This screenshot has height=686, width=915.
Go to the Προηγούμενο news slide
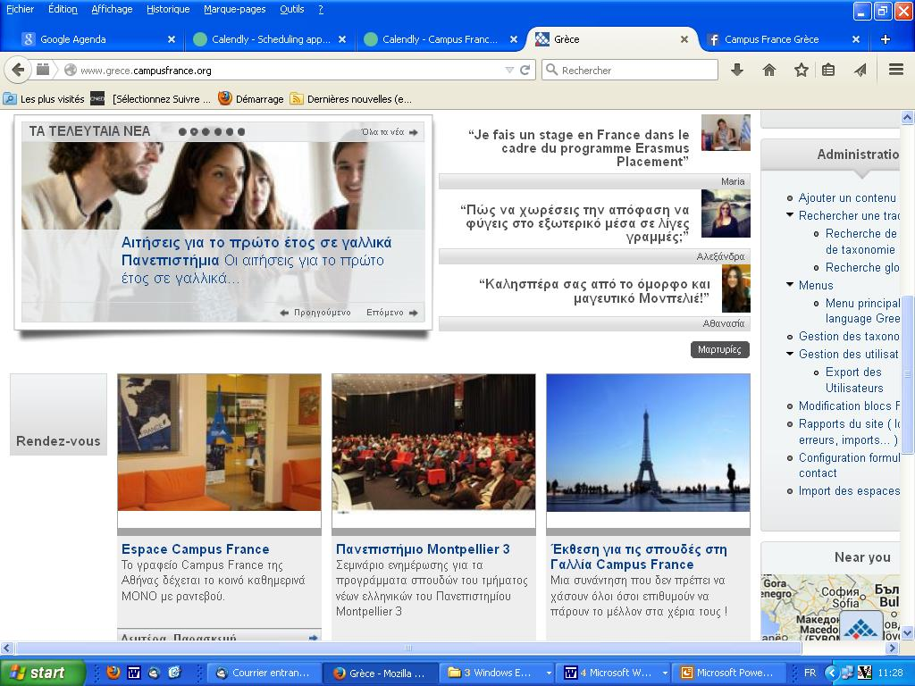point(315,313)
